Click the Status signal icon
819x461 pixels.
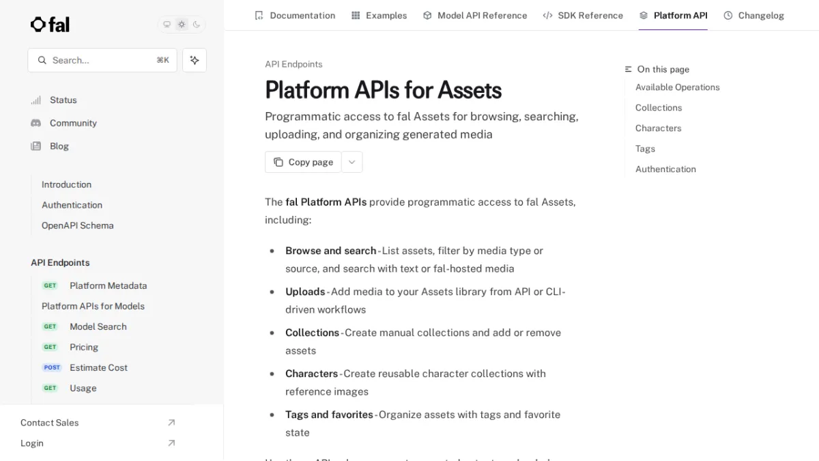[x=35, y=100]
